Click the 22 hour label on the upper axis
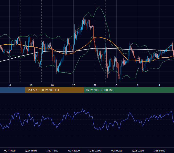 tap(95, 85)
